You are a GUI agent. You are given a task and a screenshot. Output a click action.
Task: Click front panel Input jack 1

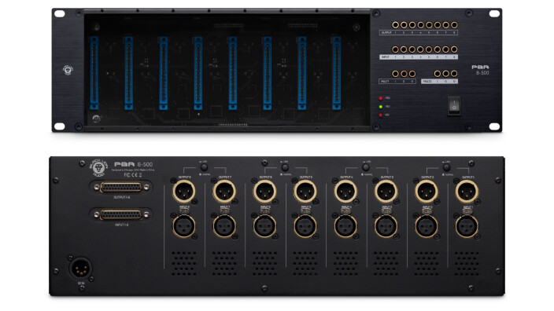(x=395, y=49)
